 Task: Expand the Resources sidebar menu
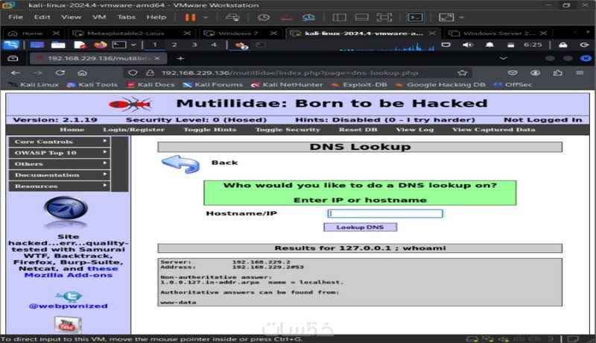[60, 186]
